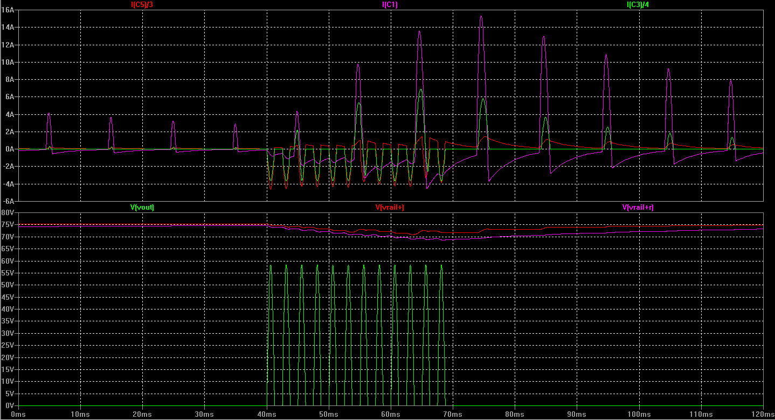The image size is (775, 420).
Task: Click the 80V label on voltage axis
Action: click(x=8, y=212)
